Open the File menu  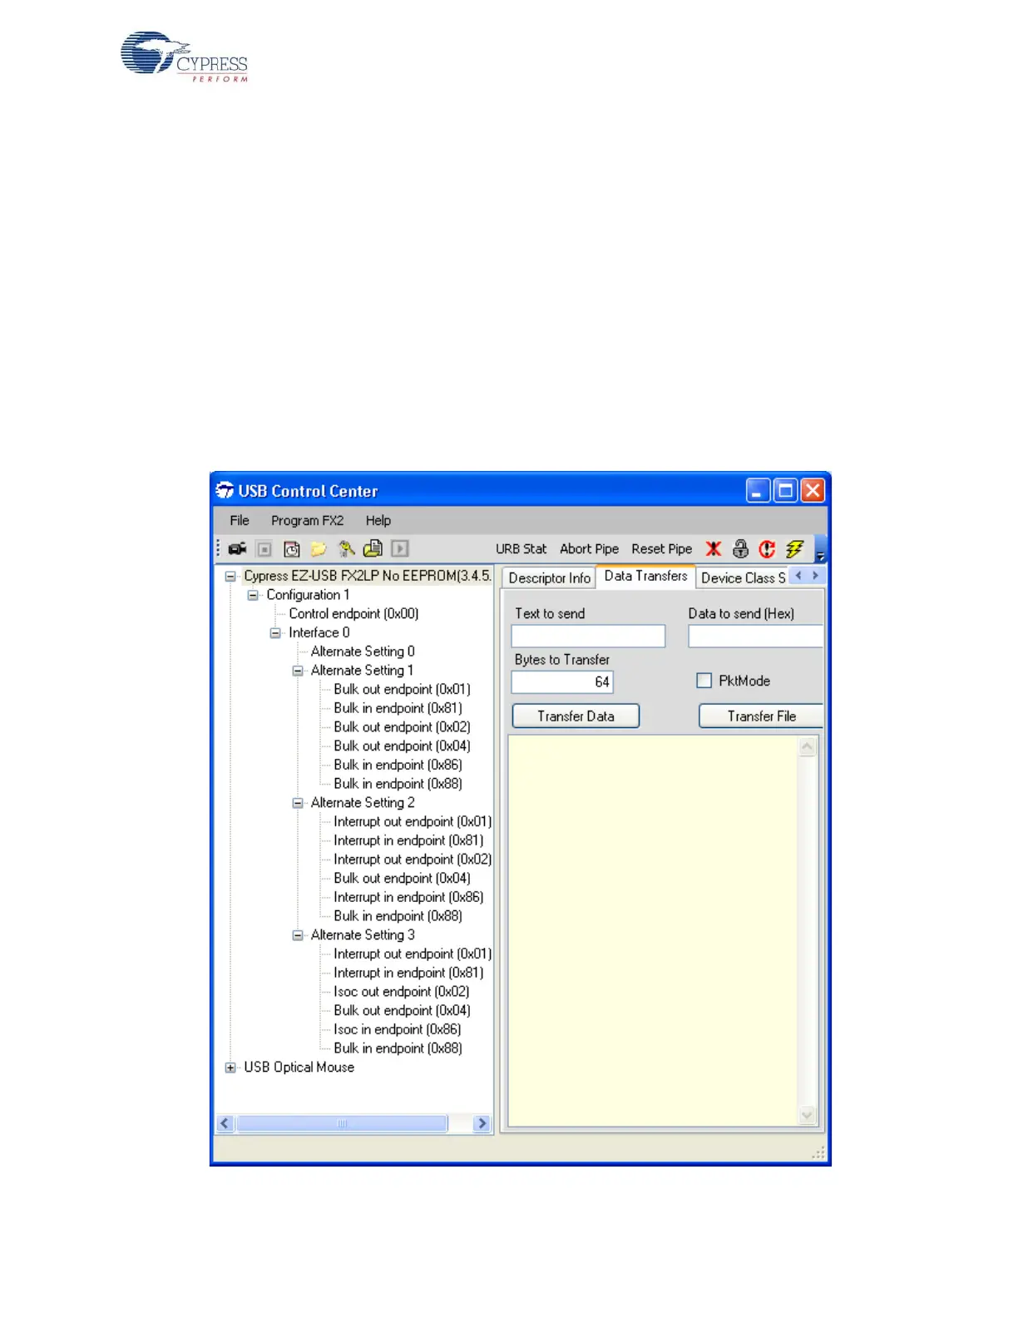[x=240, y=521]
